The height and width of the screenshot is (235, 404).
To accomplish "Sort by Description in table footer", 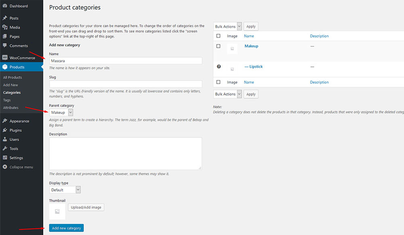I will pyautogui.click(x=319, y=82).
